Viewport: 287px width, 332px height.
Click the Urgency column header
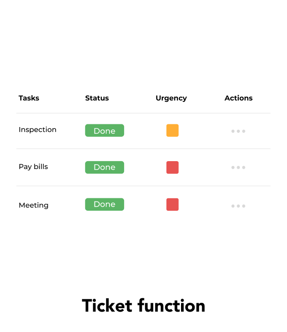point(171,98)
